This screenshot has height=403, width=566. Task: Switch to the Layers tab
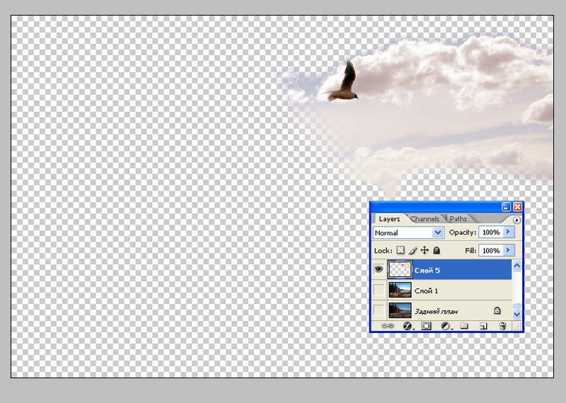(389, 219)
